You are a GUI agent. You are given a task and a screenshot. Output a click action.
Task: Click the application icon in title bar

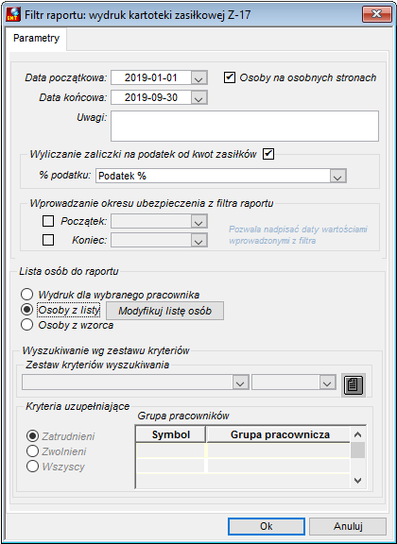(14, 15)
